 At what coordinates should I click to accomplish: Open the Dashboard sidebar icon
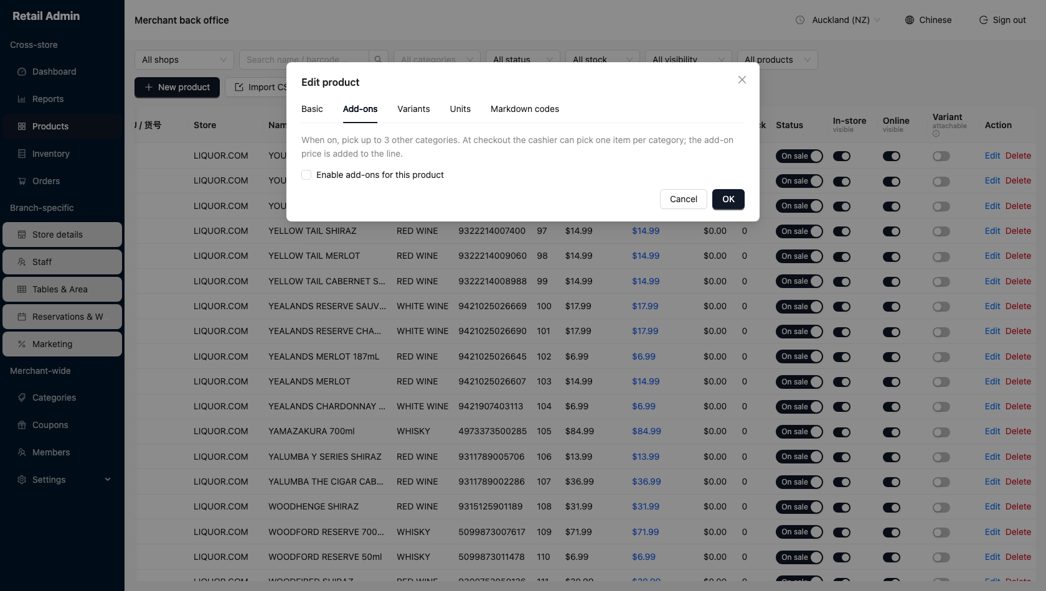22,72
